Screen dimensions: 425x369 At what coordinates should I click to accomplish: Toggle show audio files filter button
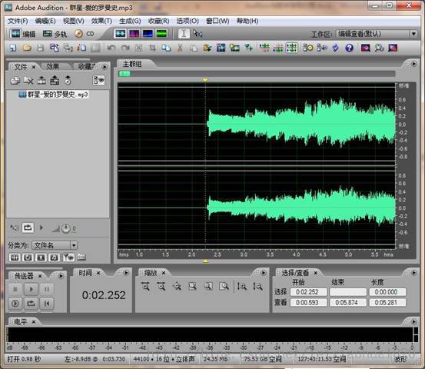coord(15,257)
